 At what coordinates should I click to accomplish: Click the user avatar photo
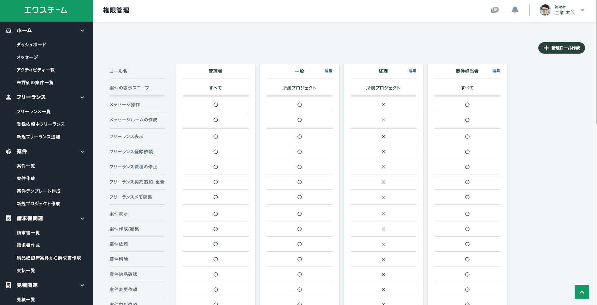click(545, 10)
